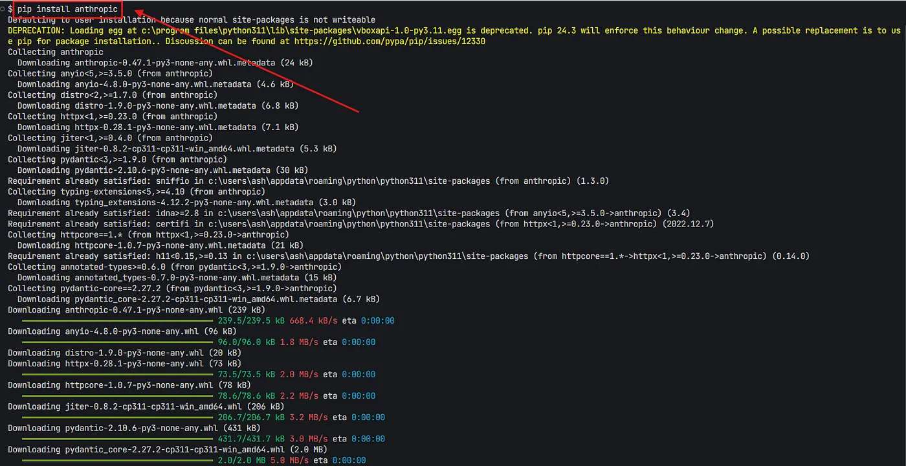
Task: Click 'Collecting distro<2,>=1.7.0' line
Action: [113, 95]
